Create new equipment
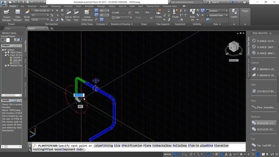 pyautogui.click(x=175, y=14)
